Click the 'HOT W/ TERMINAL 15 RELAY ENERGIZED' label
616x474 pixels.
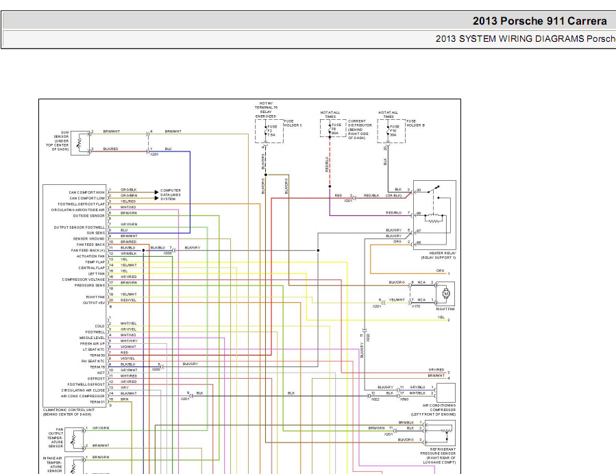point(266,110)
